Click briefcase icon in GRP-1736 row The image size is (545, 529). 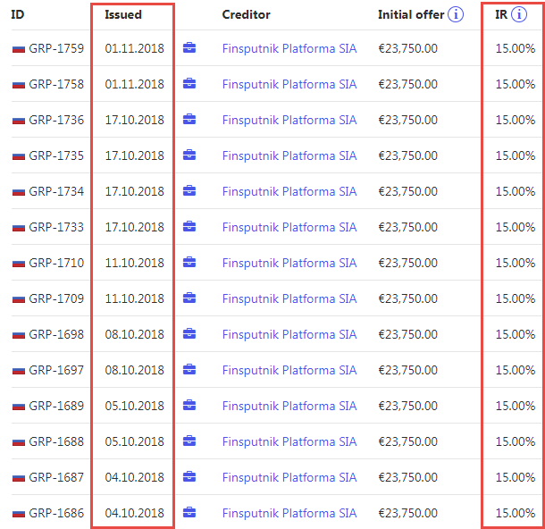pos(189,119)
